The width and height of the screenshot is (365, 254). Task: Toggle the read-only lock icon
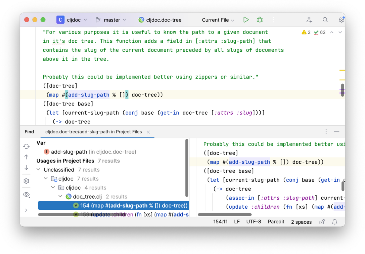pyautogui.click(x=322, y=222)
